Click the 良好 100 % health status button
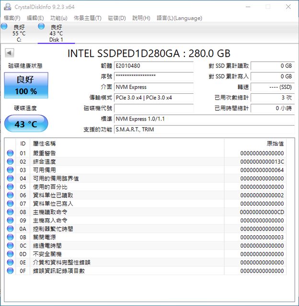Image resolution: width=299 pixels, height=306 pixels. 26,86
